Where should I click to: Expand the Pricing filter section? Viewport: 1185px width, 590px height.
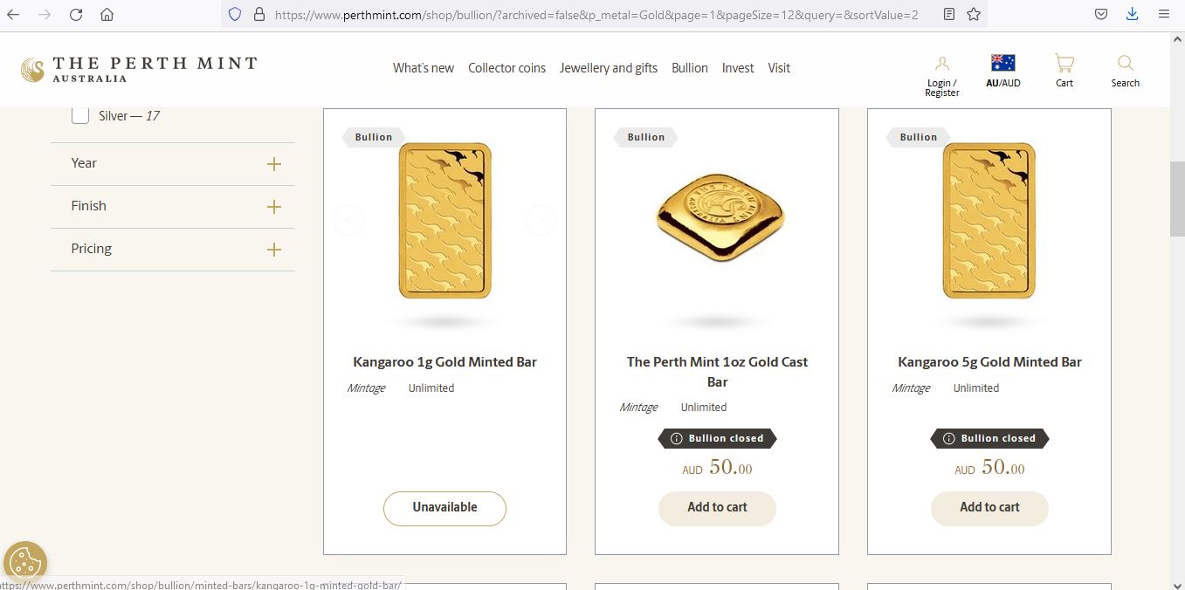pos(273,250)
